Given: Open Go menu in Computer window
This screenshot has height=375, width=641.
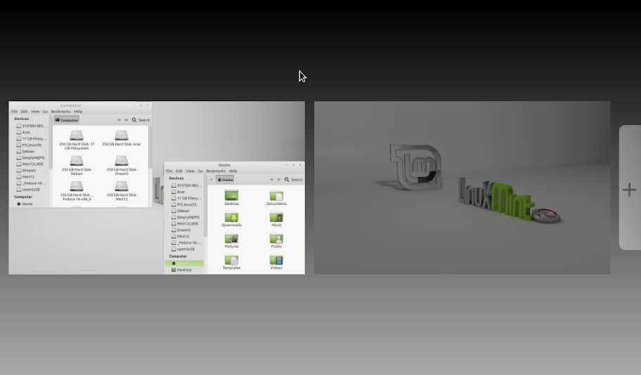Looking at the screenshot, I should (x=46, y=112).
